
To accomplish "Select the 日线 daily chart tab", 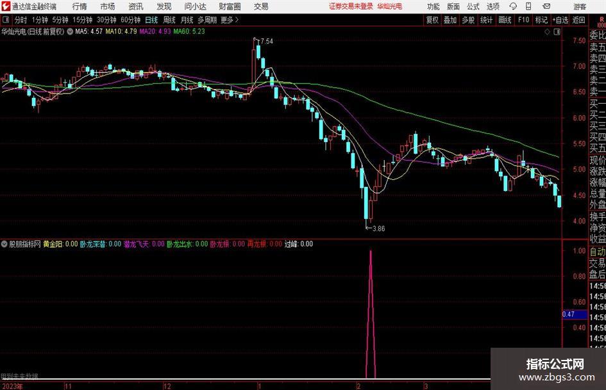I will click(x=151, y=20).
